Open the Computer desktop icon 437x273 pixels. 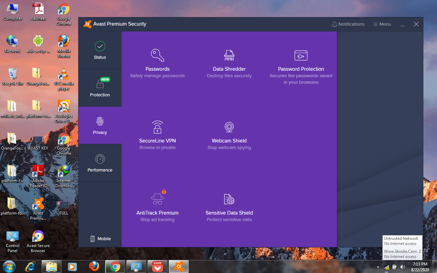coord(13,12)
